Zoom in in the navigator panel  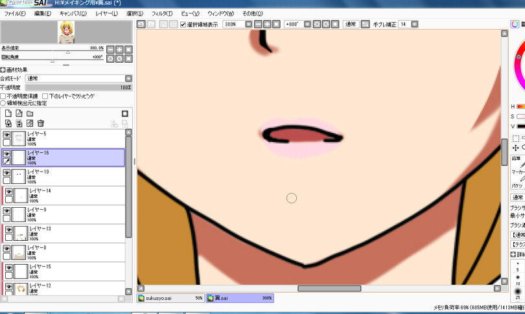119,50
